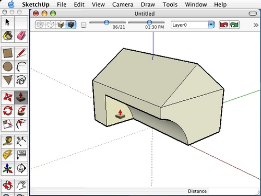Select the Circle drawing tool
The image size is (261, 196).
pyautogui.click(x=8, y=66)
